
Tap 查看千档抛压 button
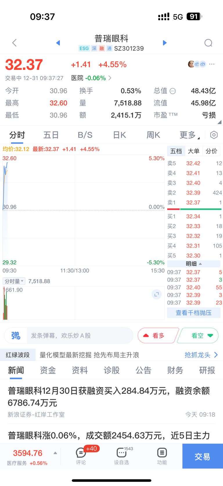click(x=194, y=313)
